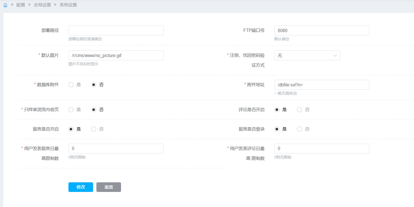Go to 全局设置 in breadcrumb
Screen dimensions: 414x207
click(42, 5)
